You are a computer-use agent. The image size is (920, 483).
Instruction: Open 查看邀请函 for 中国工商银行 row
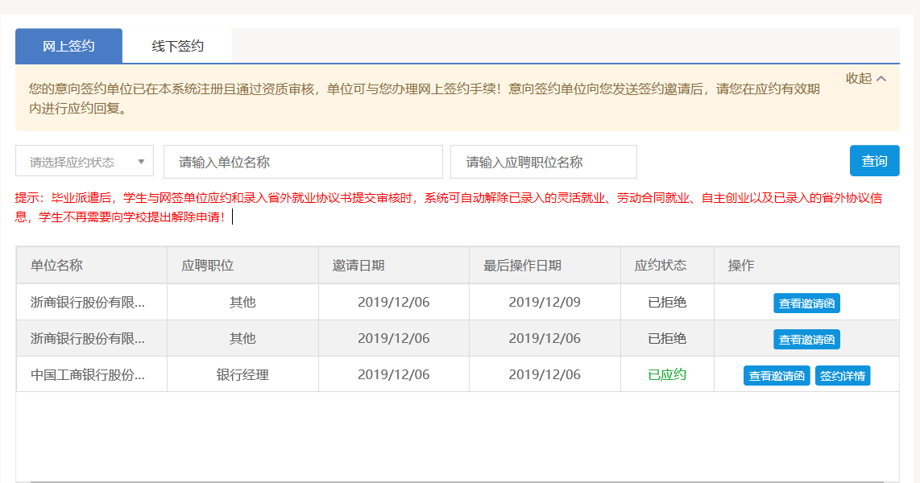[x=777, y=375]
